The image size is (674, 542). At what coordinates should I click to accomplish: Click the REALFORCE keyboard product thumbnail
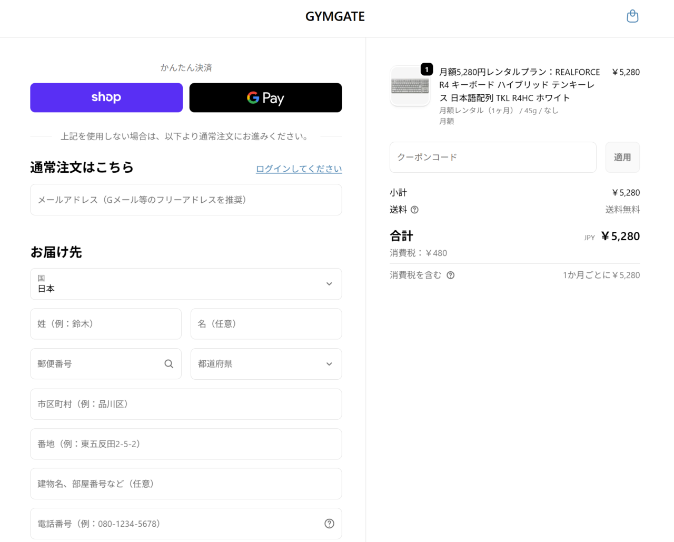tap(410, 86)
